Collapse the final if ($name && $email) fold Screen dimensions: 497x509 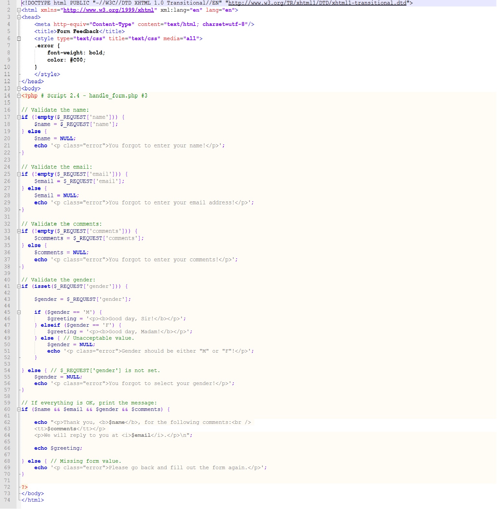[19, 409]
